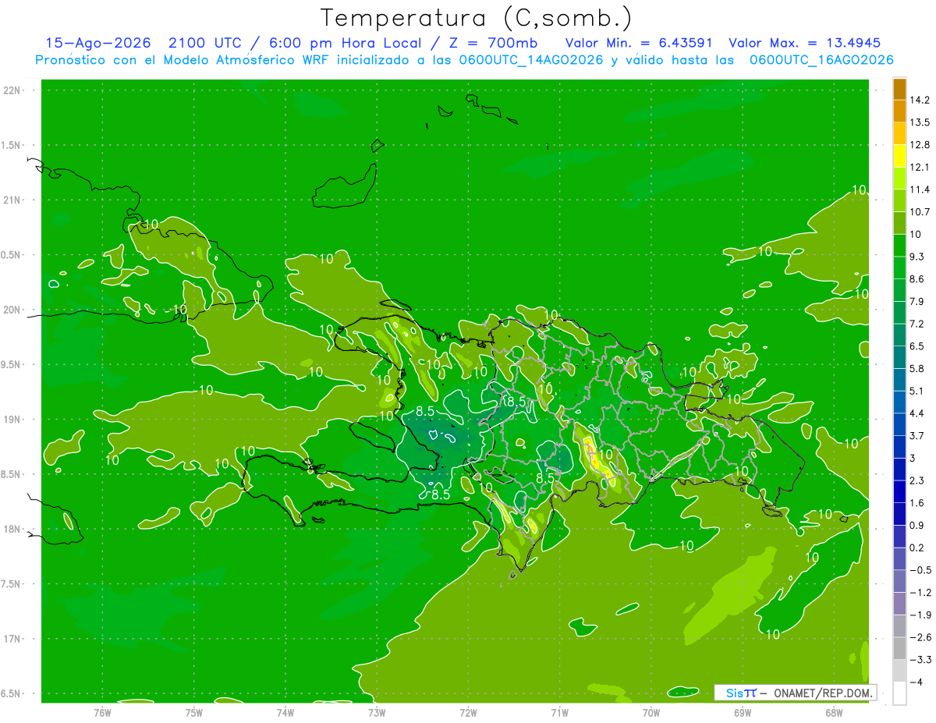Click the legend value 9.3
The width and height of the screenshot is (936, 723).
918,257
